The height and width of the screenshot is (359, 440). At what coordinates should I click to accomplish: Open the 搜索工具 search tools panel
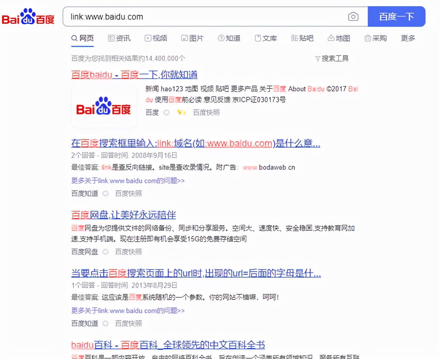(332, 58)
